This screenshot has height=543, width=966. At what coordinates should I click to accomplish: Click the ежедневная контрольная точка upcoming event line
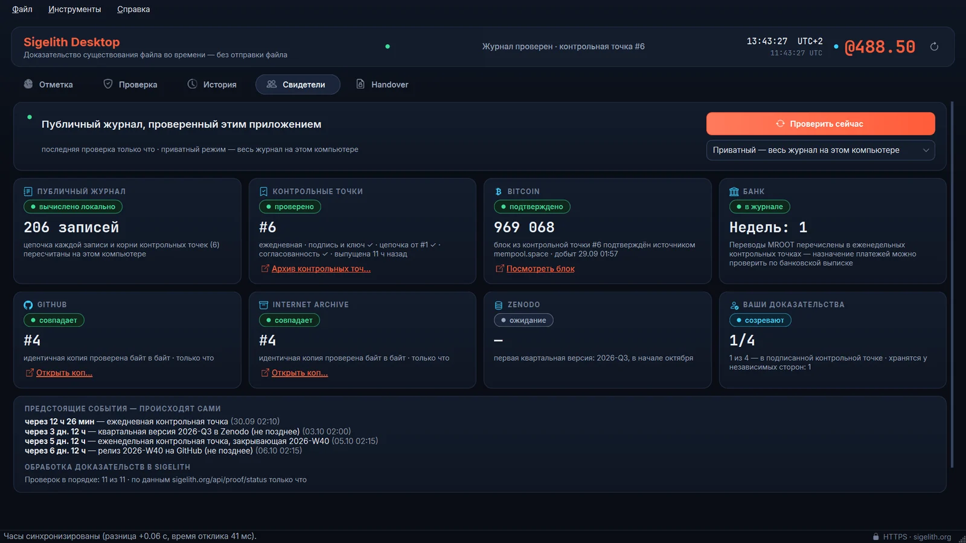pyautogui.click(x=152, y=422)
